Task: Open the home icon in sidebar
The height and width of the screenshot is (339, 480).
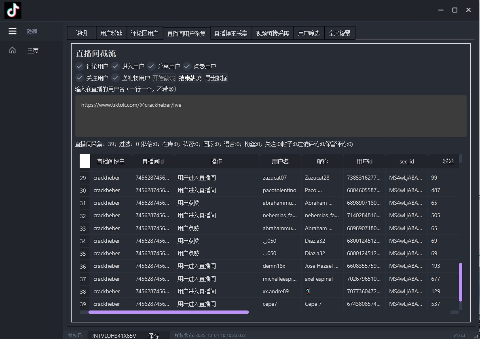Action: 13,51
